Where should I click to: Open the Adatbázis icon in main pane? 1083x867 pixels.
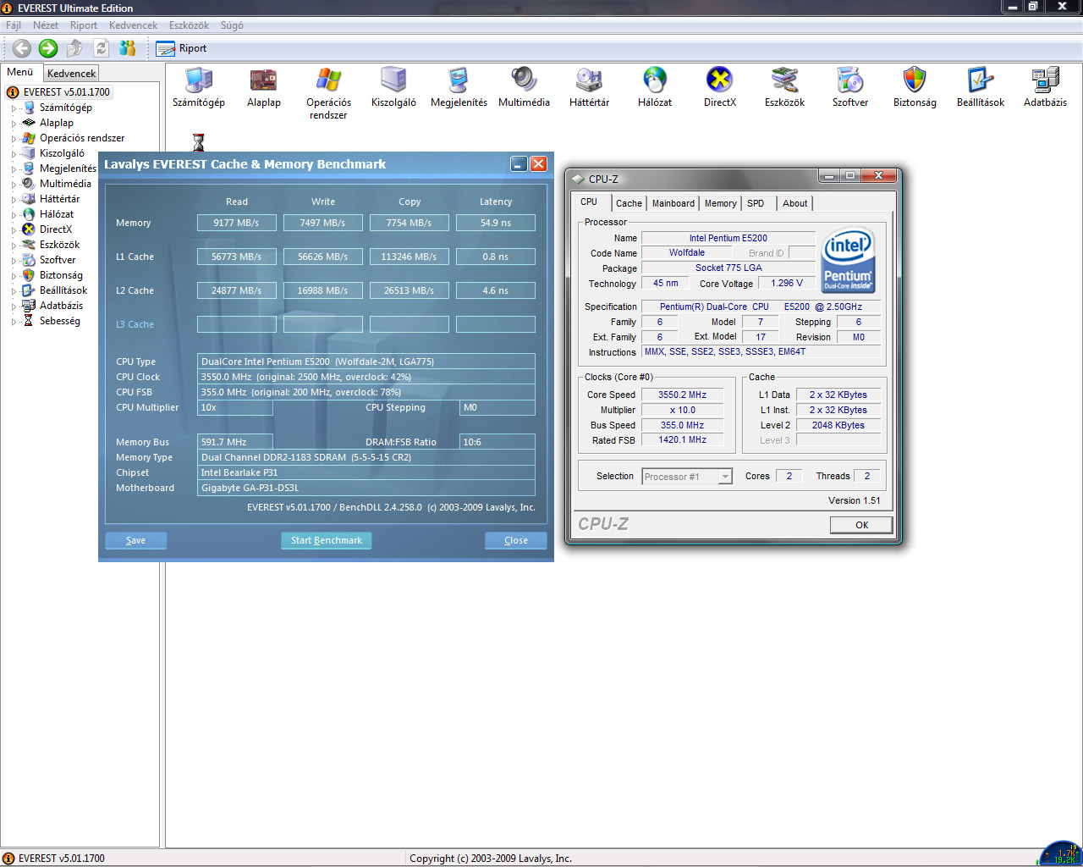coord(1045,88)
